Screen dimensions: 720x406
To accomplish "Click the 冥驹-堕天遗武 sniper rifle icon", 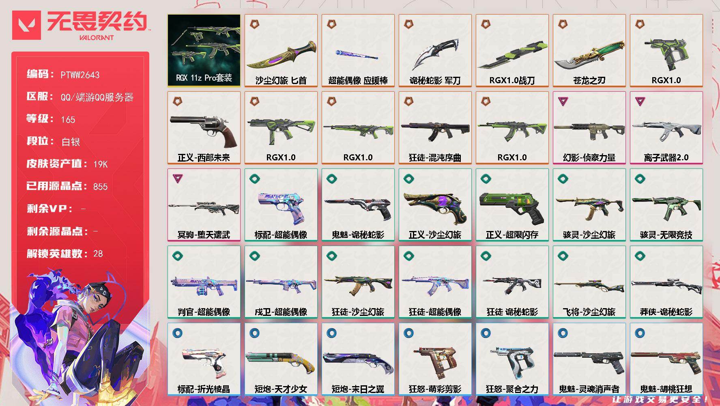I will click(204, 208).
